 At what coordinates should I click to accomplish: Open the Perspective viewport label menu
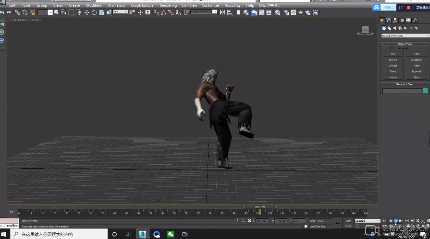(x=20, y=20)
